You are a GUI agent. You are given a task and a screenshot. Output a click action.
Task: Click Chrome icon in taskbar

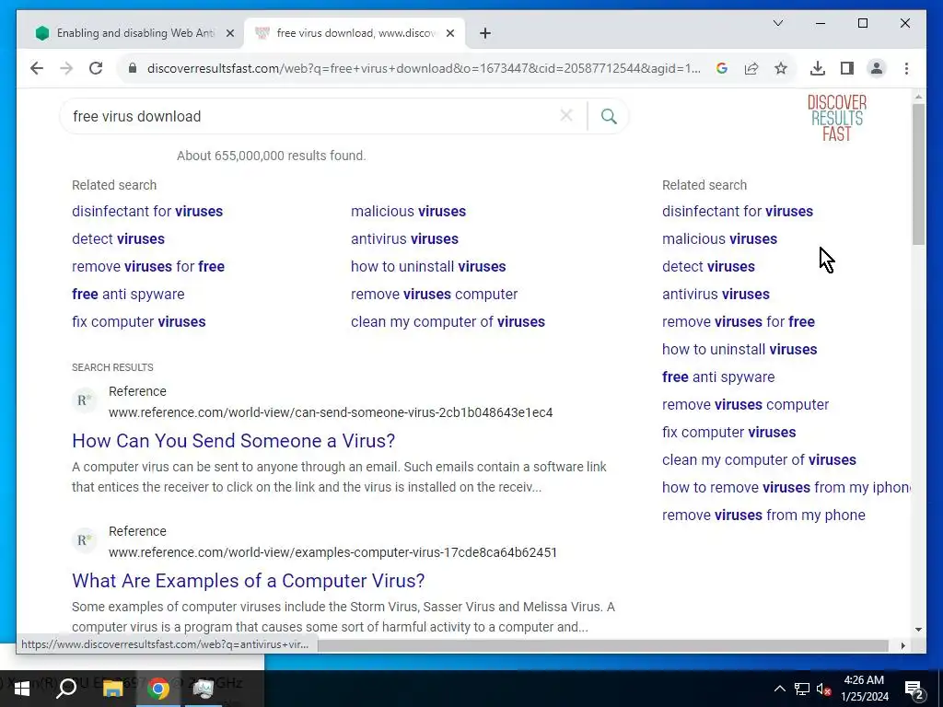pos(158,689)
